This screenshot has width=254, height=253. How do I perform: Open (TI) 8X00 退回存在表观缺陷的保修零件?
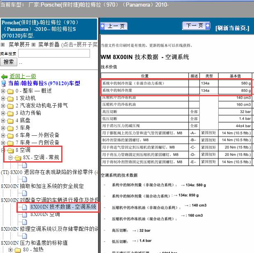coord(49,172)
